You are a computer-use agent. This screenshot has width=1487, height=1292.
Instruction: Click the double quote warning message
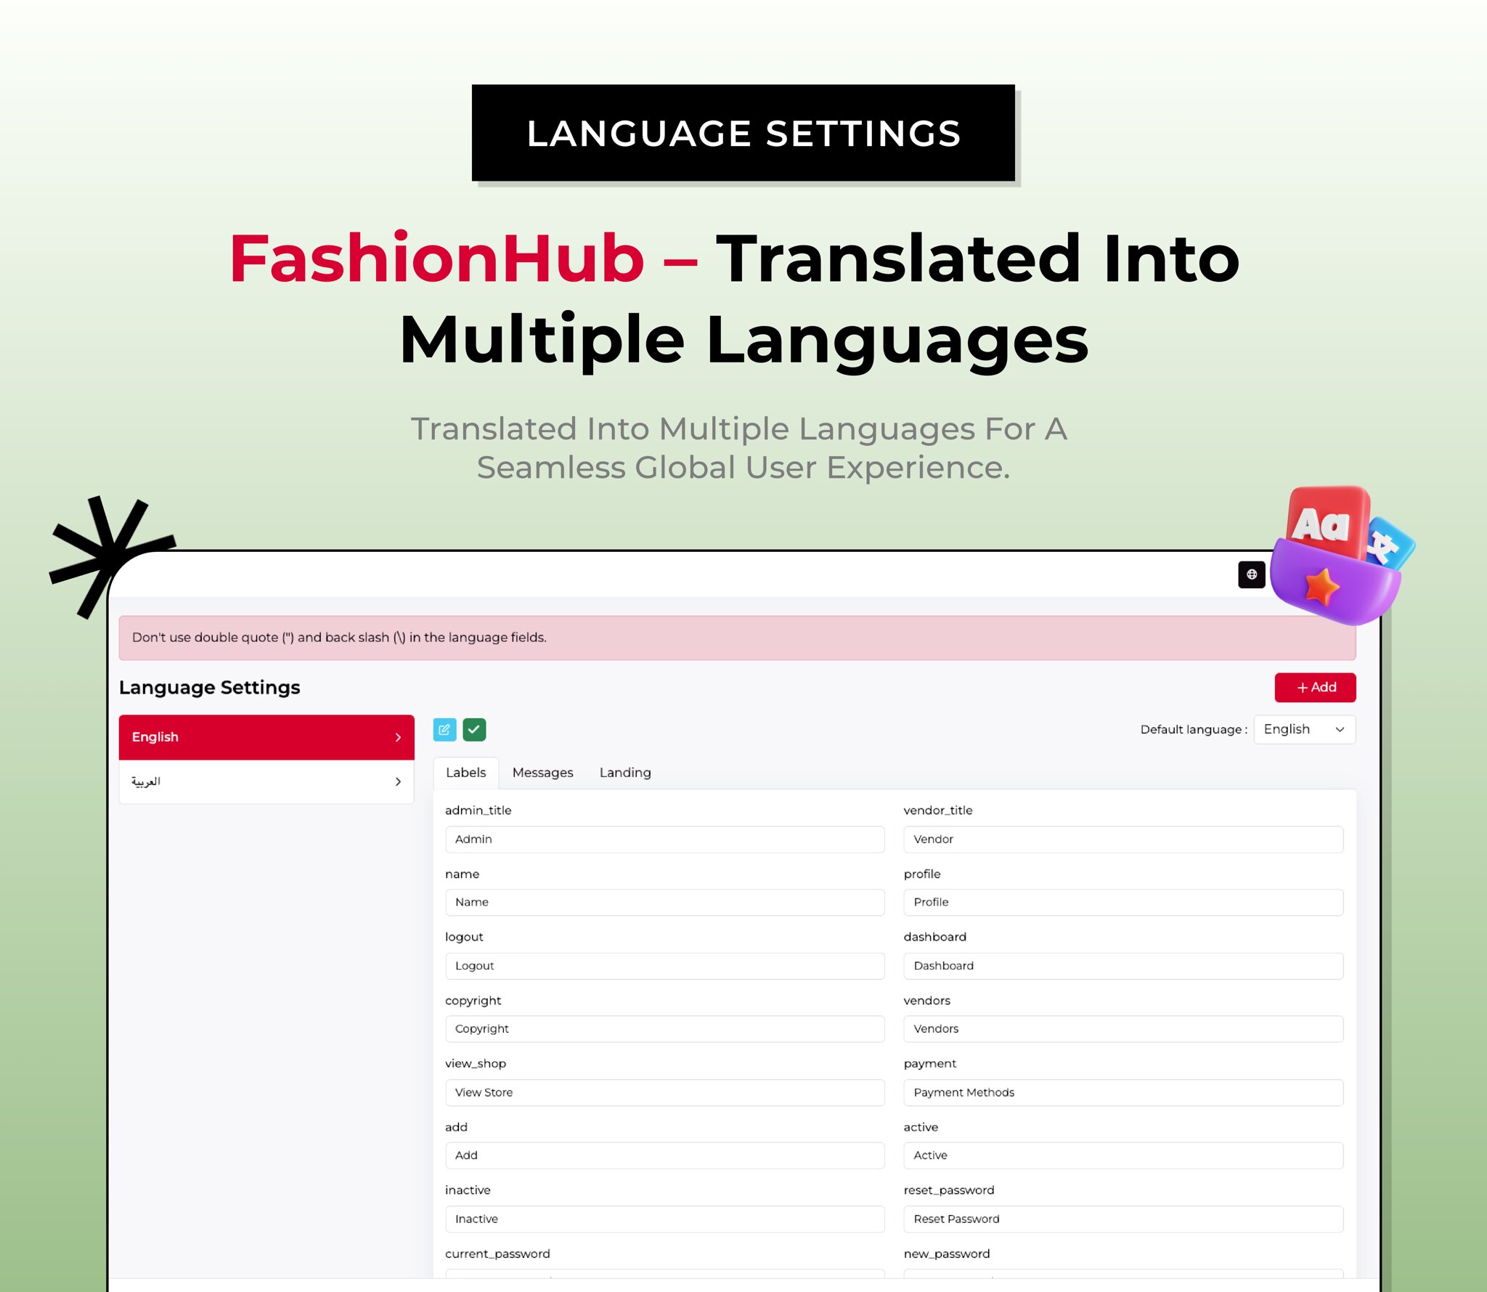(737, 637)
